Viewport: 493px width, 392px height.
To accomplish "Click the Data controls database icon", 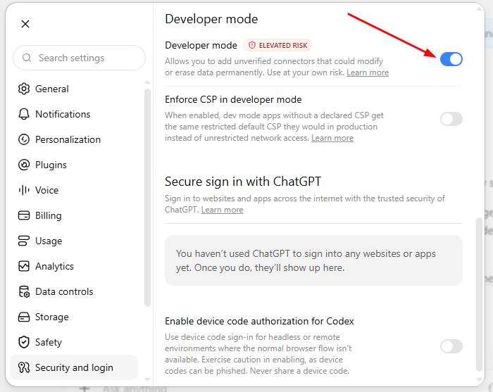I will [x=24, y=292].
